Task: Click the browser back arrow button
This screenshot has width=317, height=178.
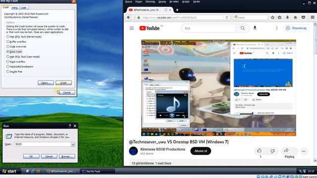Action: tap(128, 18)
